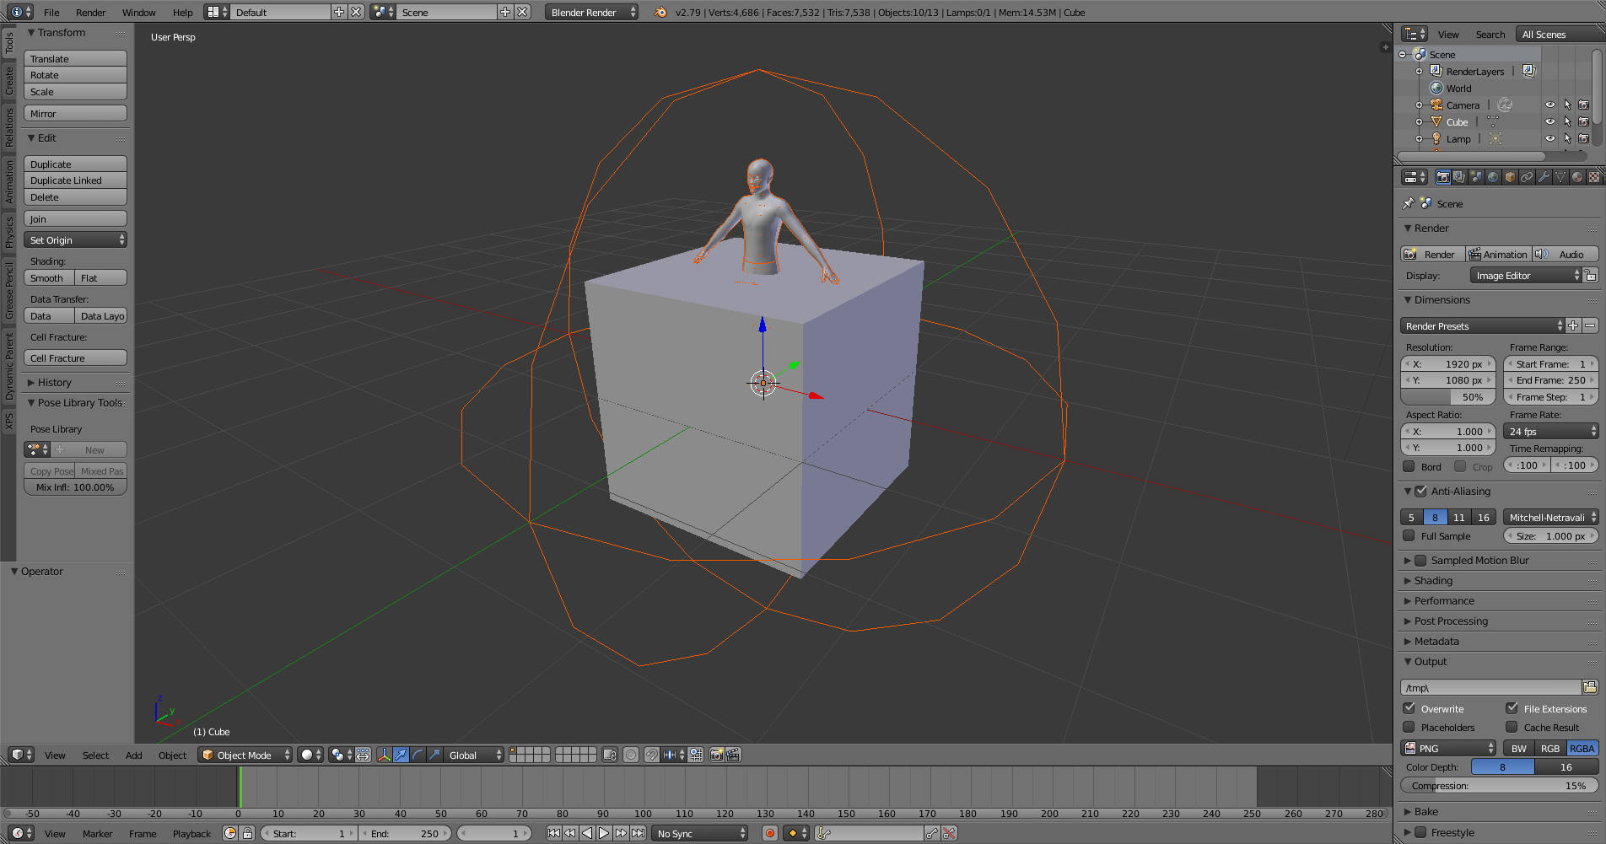Toggle proportional editing circle icon
Screen dimensions: 1606x844
pos(631,755)
